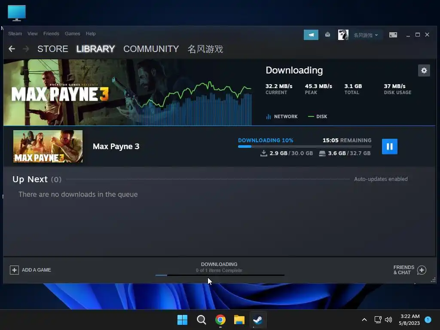Click the ADD A GAME label
Screen dimensions: 440x330
[37, 270]
